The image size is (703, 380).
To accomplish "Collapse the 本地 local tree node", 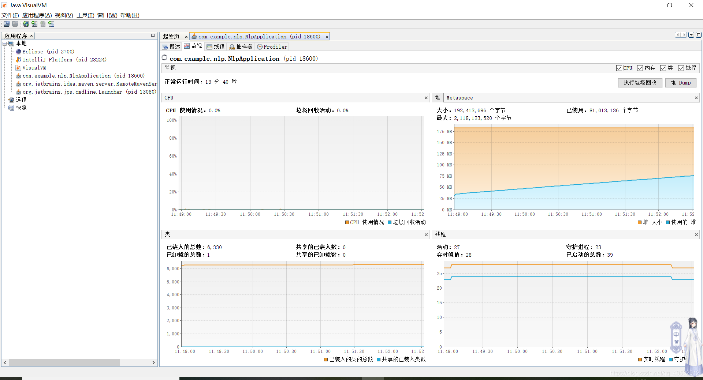I will tap(5, 44).
